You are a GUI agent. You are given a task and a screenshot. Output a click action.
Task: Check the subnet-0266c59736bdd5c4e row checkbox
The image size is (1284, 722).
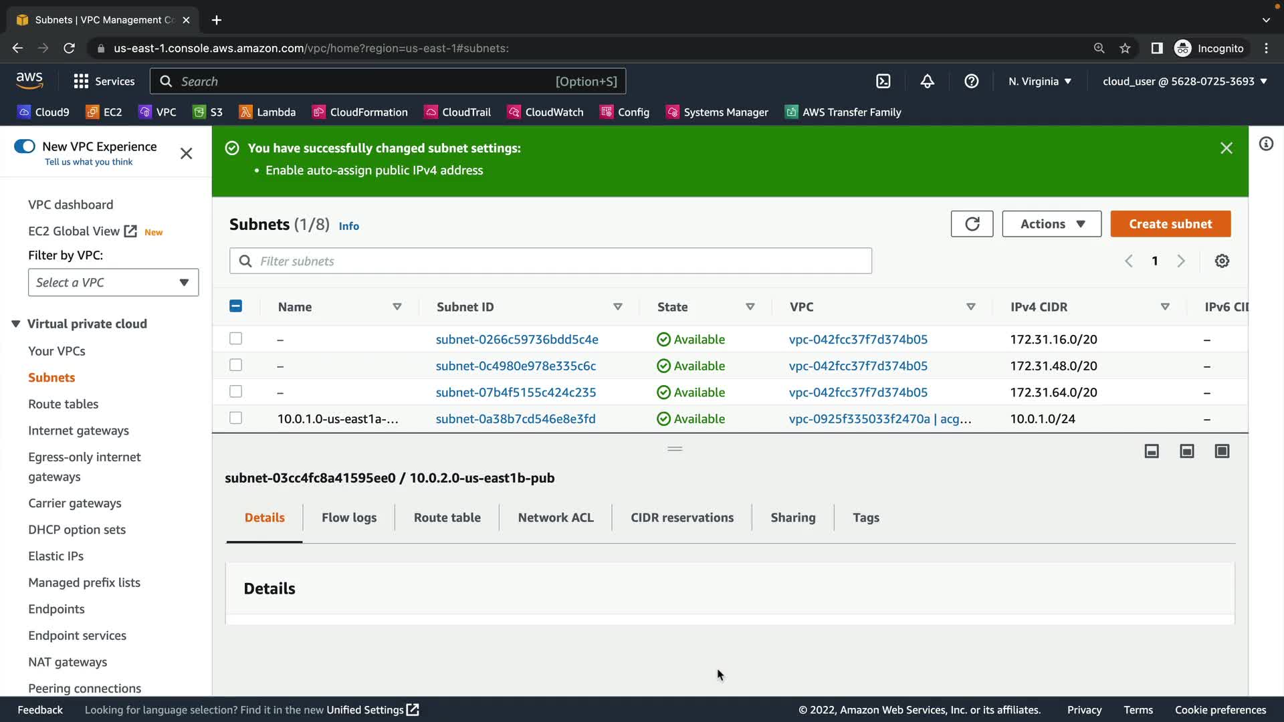(x=235, y=339)
